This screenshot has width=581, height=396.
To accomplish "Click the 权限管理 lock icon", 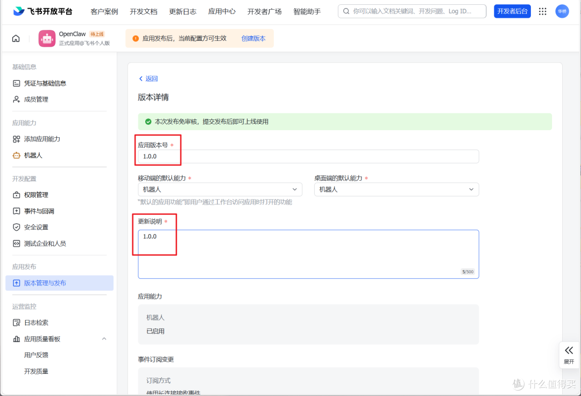I will (16, 195).
